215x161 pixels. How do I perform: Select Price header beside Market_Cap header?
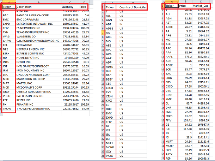pyautogui.click(x=185, y=6)
